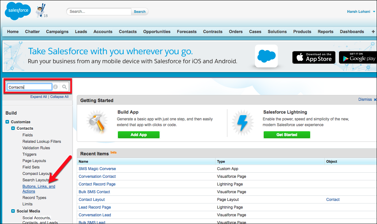Open the Reports tab

click(326, 31)
